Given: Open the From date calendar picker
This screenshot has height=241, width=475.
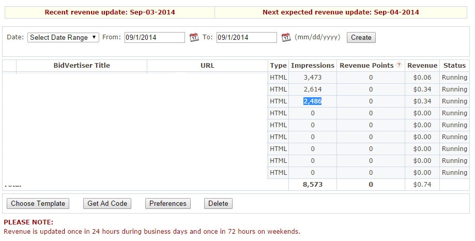Looking at the screenshot, I should (194, 37).
